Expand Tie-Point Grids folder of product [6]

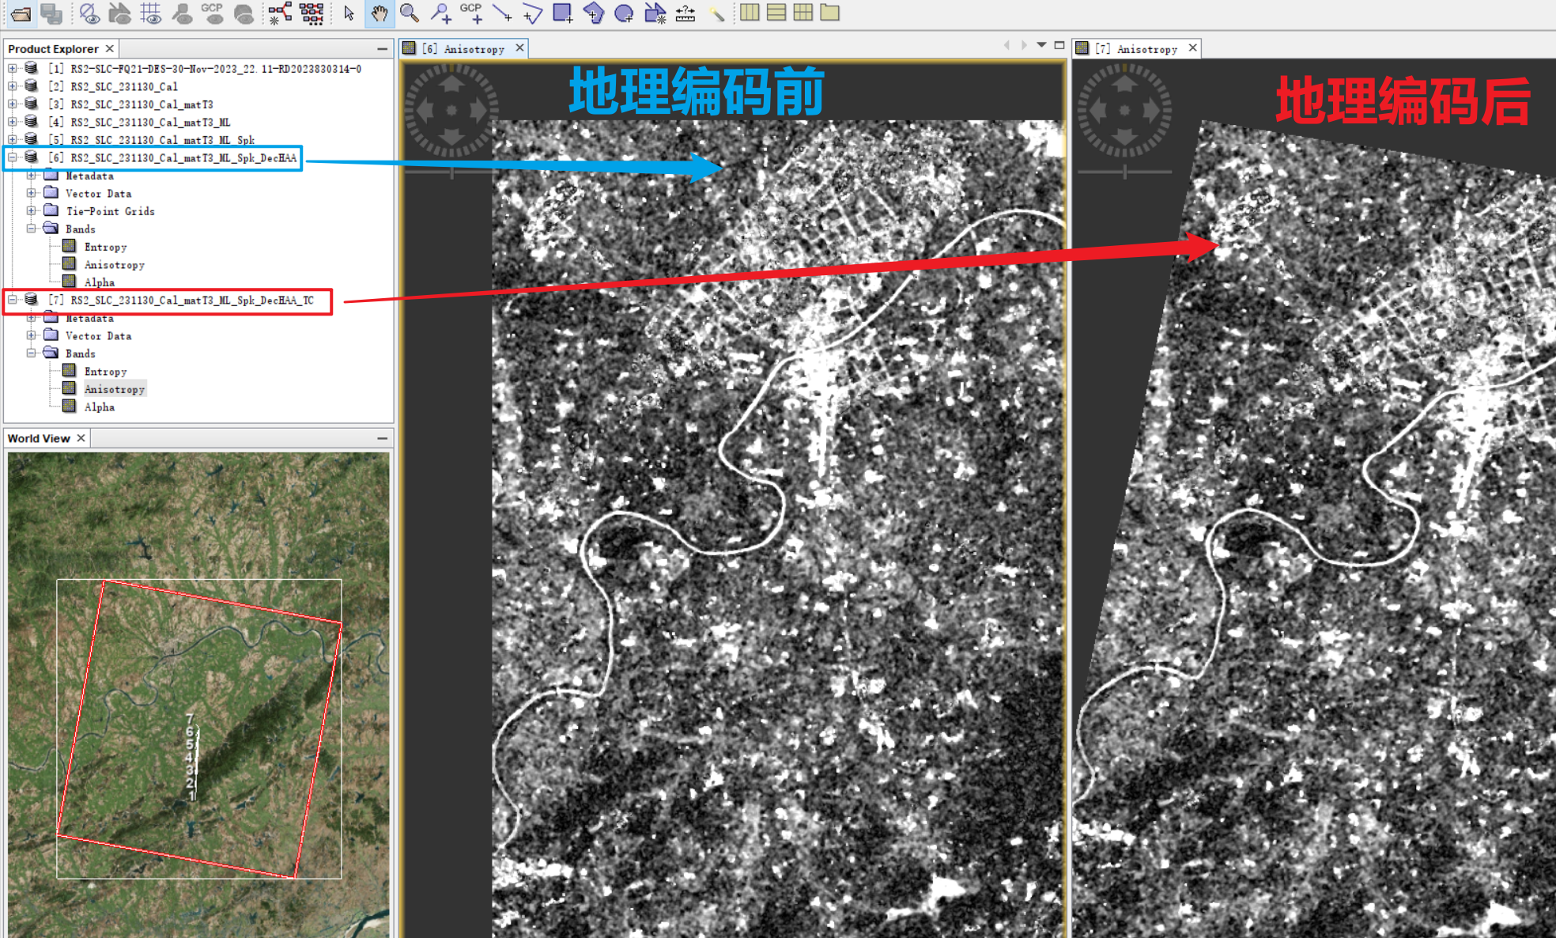[31, 211]
